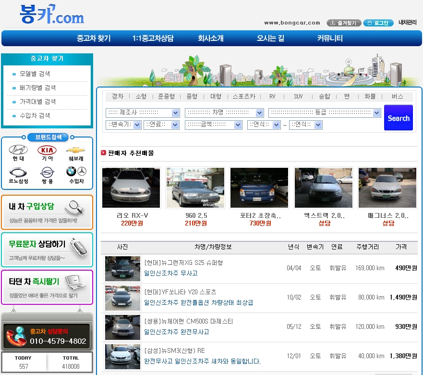Select the 대형 vehicle type tab

216,97
